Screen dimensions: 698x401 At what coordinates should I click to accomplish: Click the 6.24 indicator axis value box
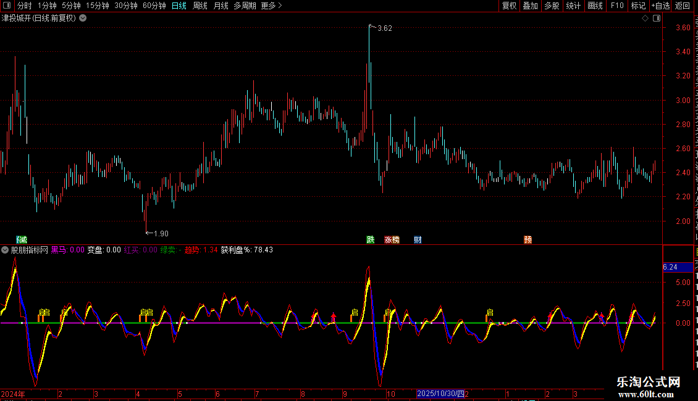click(678, 267)
